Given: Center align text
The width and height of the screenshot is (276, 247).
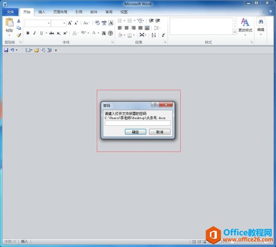Looking at the screenshot, I should coord(126,28).
